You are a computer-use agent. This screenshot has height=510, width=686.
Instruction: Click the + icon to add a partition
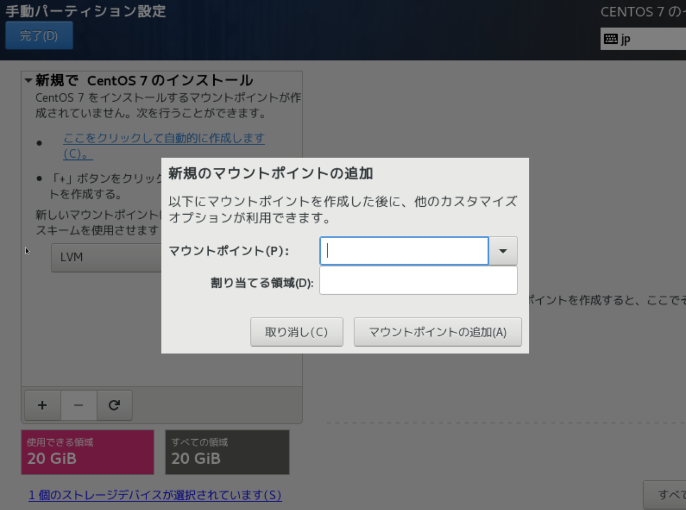(42, 405)
